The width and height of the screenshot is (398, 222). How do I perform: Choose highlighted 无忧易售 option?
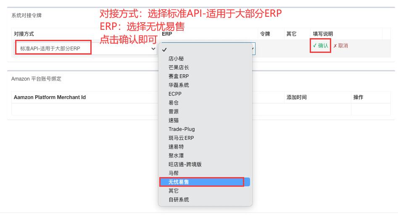[205, 182]
